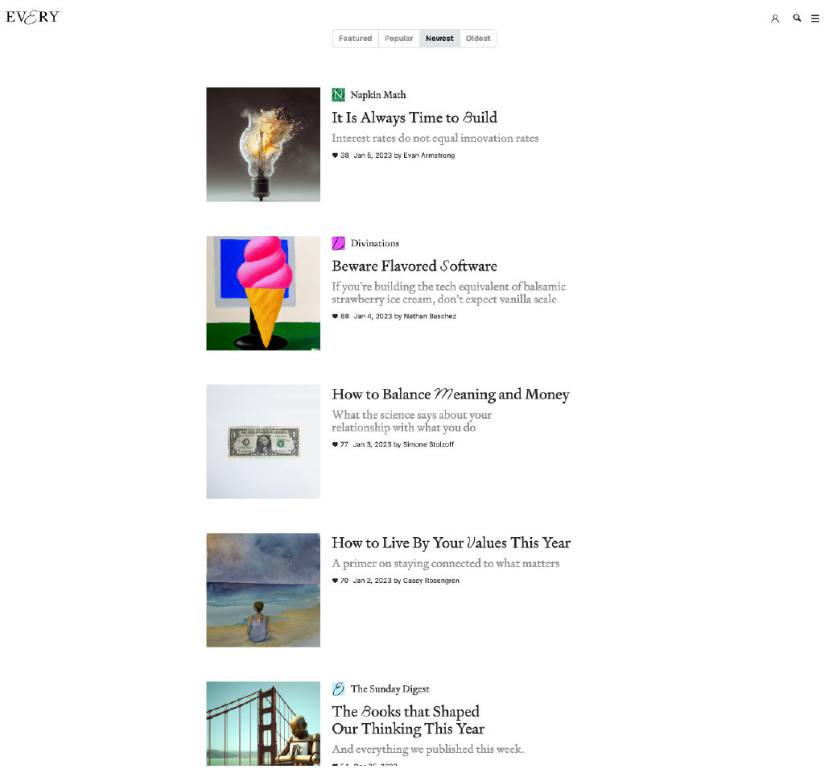The height and width of the screenshot is (773, 837).
Task: Switch to the Popular tab
Action: point(398,39)
